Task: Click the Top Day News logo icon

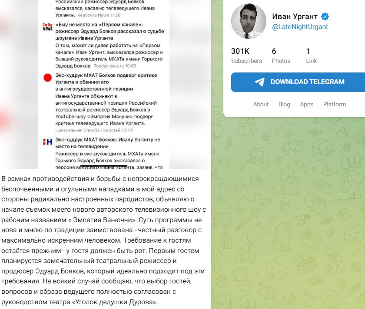Action: (47, 27)
